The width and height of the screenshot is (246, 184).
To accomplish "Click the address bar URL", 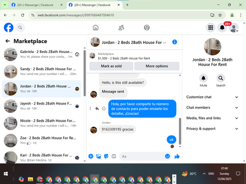I will click(76, 15).
